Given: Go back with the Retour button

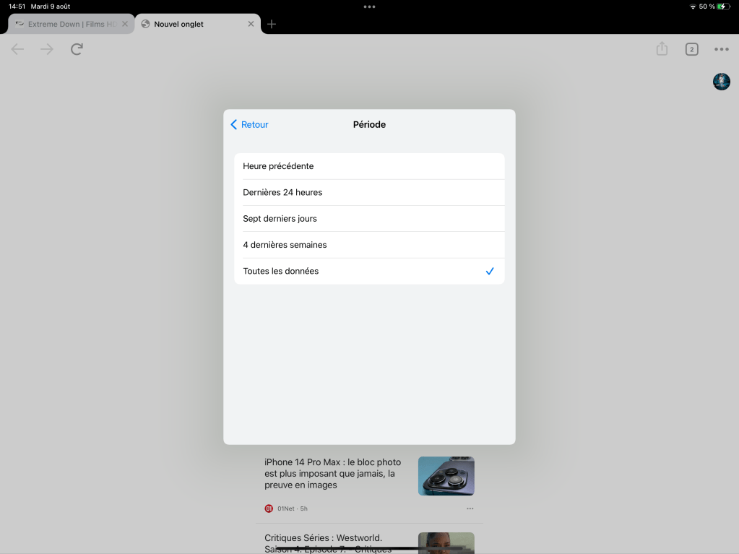Looking at the screenshot, I should pyautogui.click(x=249, y=125).
